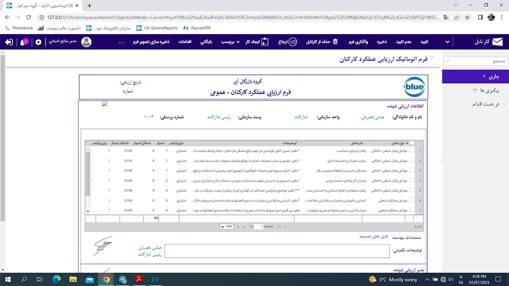Click the user profile avatar icon
Viewport: 509px width, 286px height.
87,42
